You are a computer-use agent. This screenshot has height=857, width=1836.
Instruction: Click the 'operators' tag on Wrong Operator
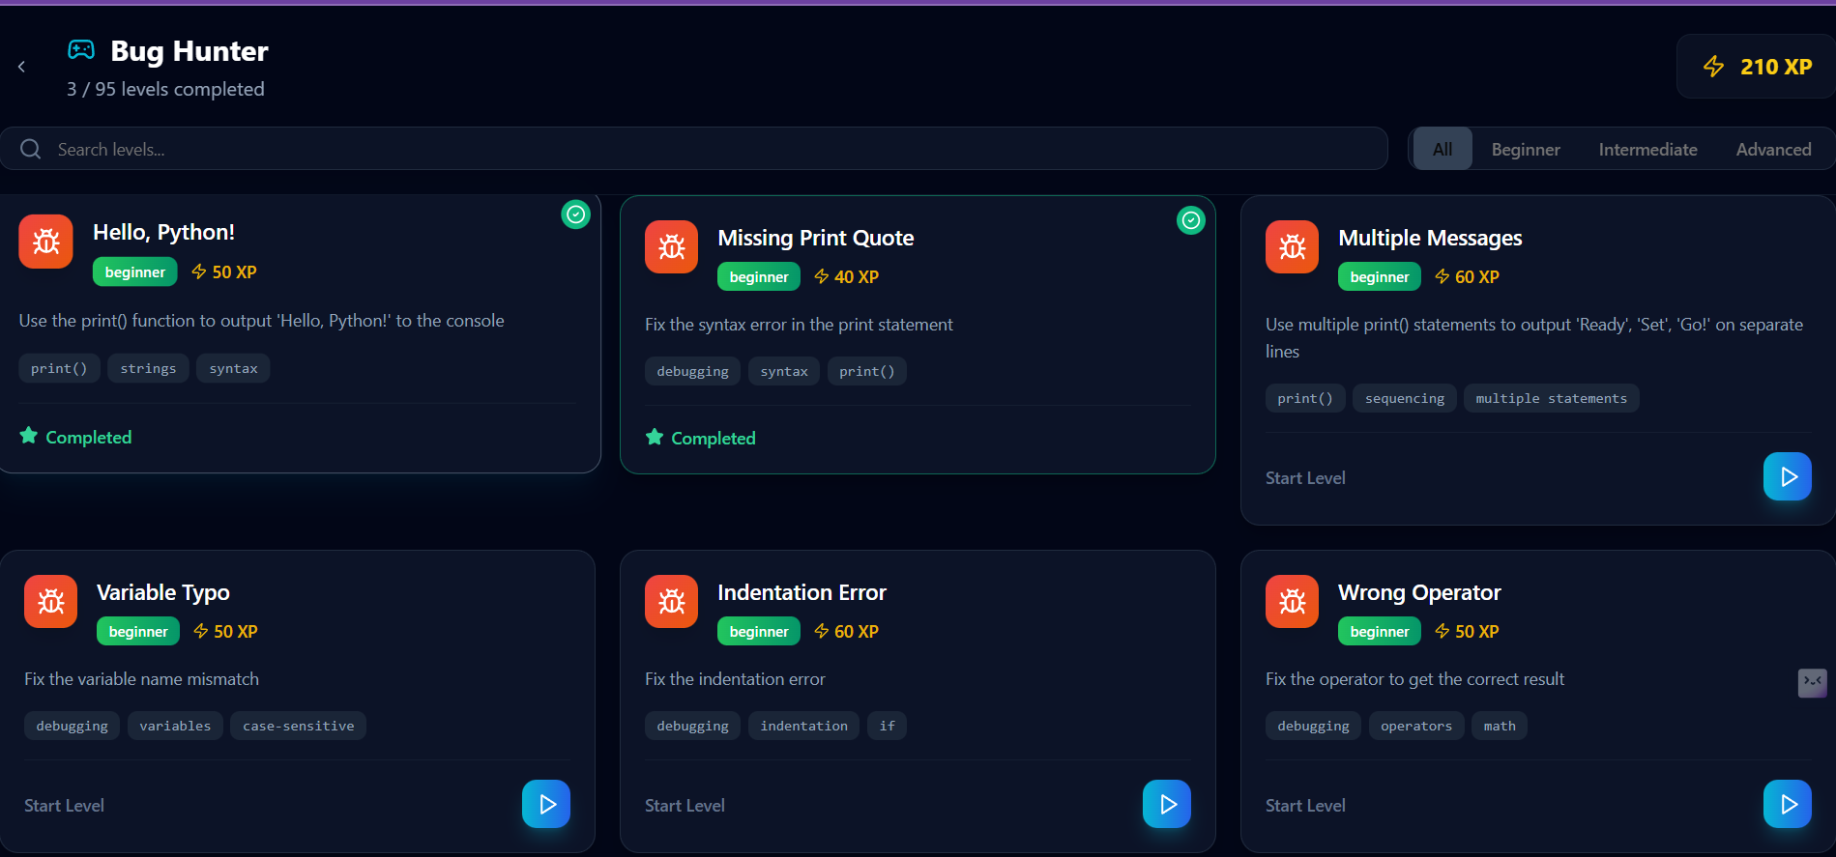(1416, 726)
